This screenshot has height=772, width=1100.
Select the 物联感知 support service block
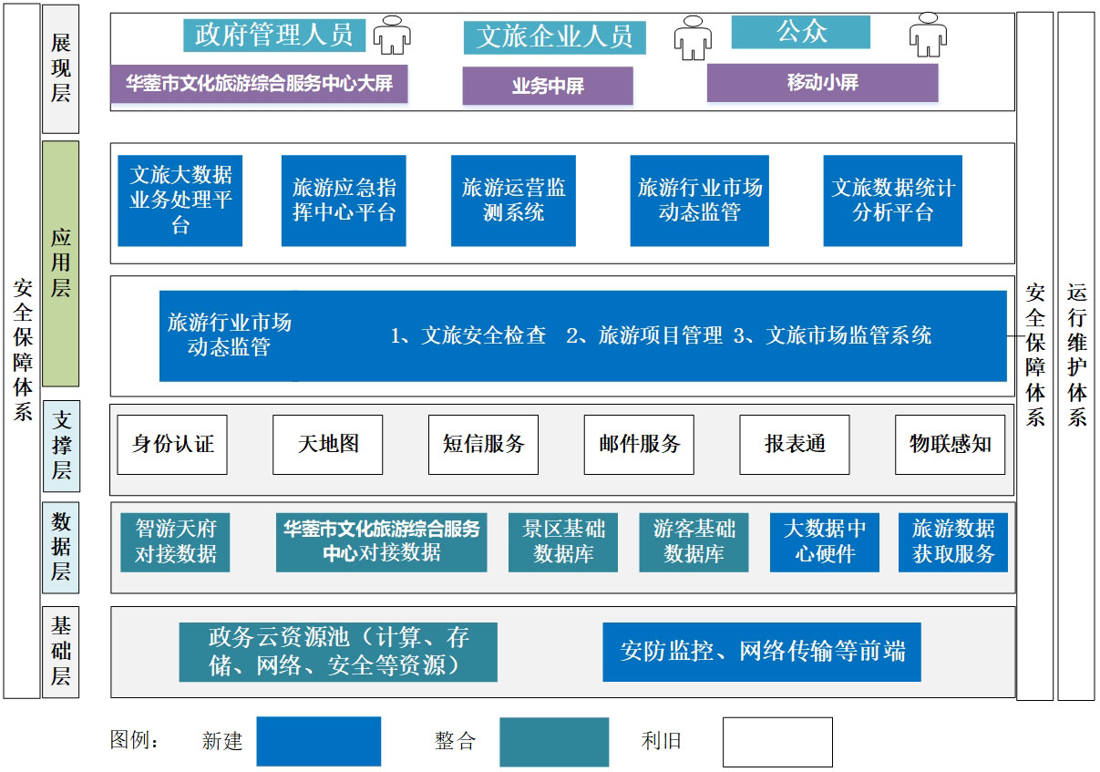tap(950, 444)
